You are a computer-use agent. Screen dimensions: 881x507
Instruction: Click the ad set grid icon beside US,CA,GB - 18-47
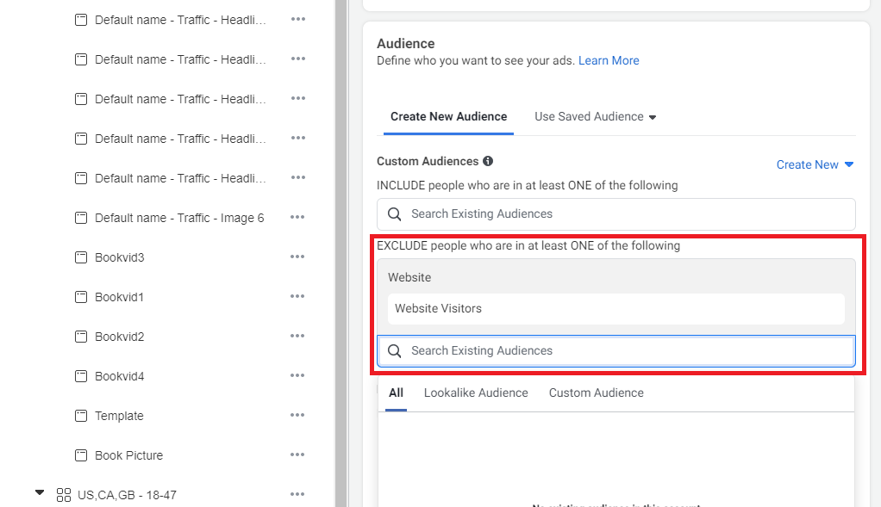(x=64, y=495)
